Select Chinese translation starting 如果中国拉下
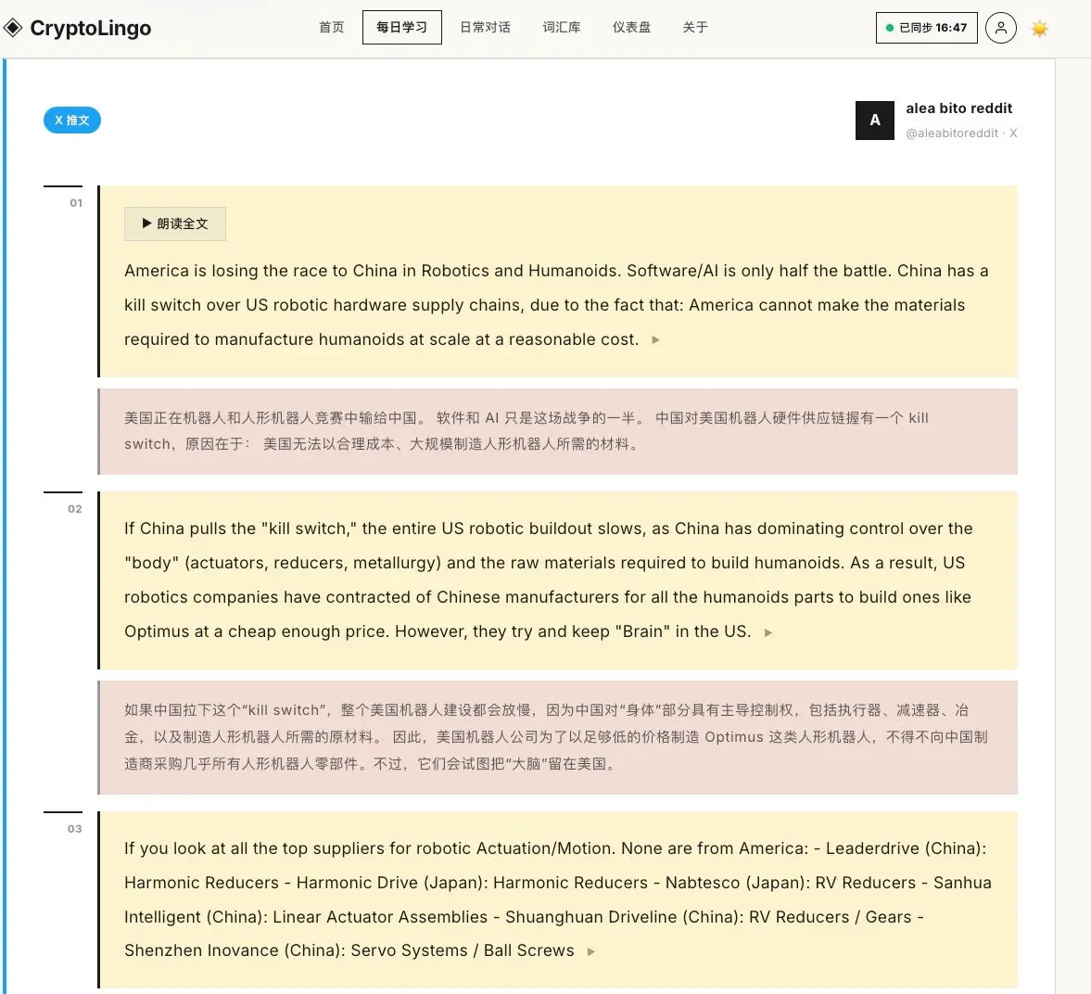Image resolution: width=1091 pixels, height=994 pixels. (x=557, y=737)
